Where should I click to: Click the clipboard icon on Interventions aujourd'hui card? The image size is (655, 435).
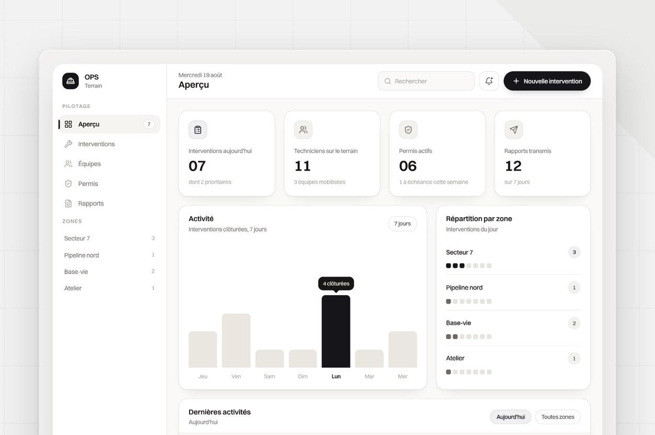198,130
